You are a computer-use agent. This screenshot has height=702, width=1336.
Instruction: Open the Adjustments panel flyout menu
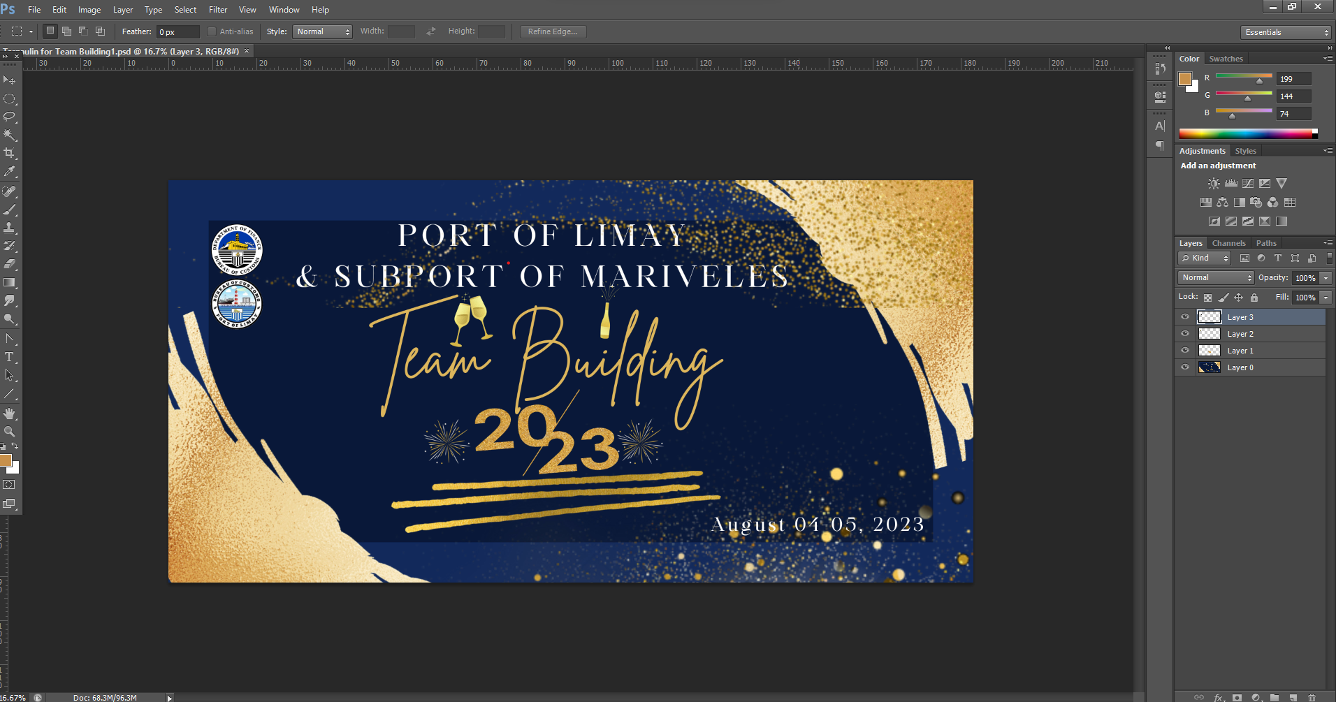[1327, 151]
